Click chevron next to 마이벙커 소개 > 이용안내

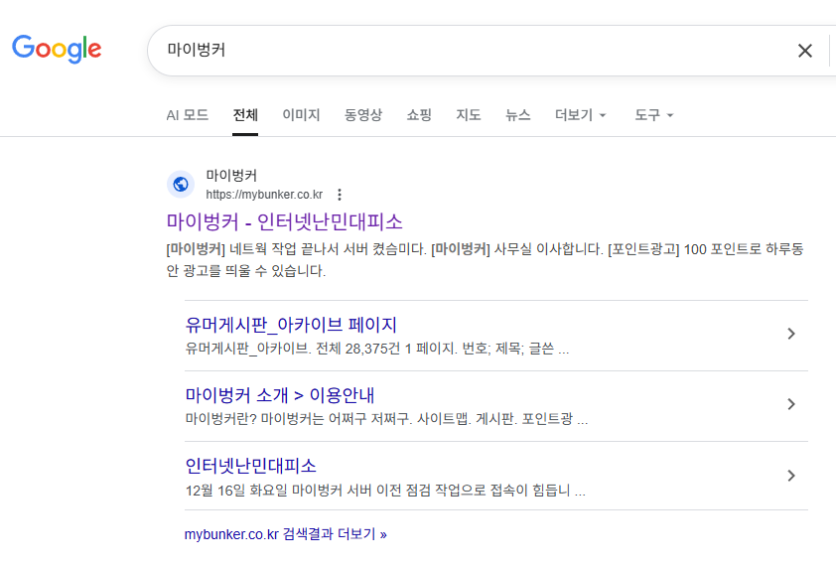790,404
